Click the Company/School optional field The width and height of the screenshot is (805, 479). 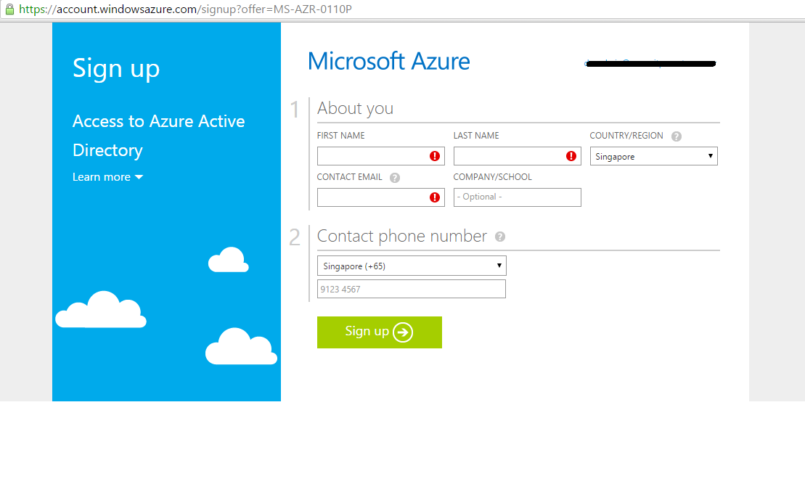(x=518, y=197)
